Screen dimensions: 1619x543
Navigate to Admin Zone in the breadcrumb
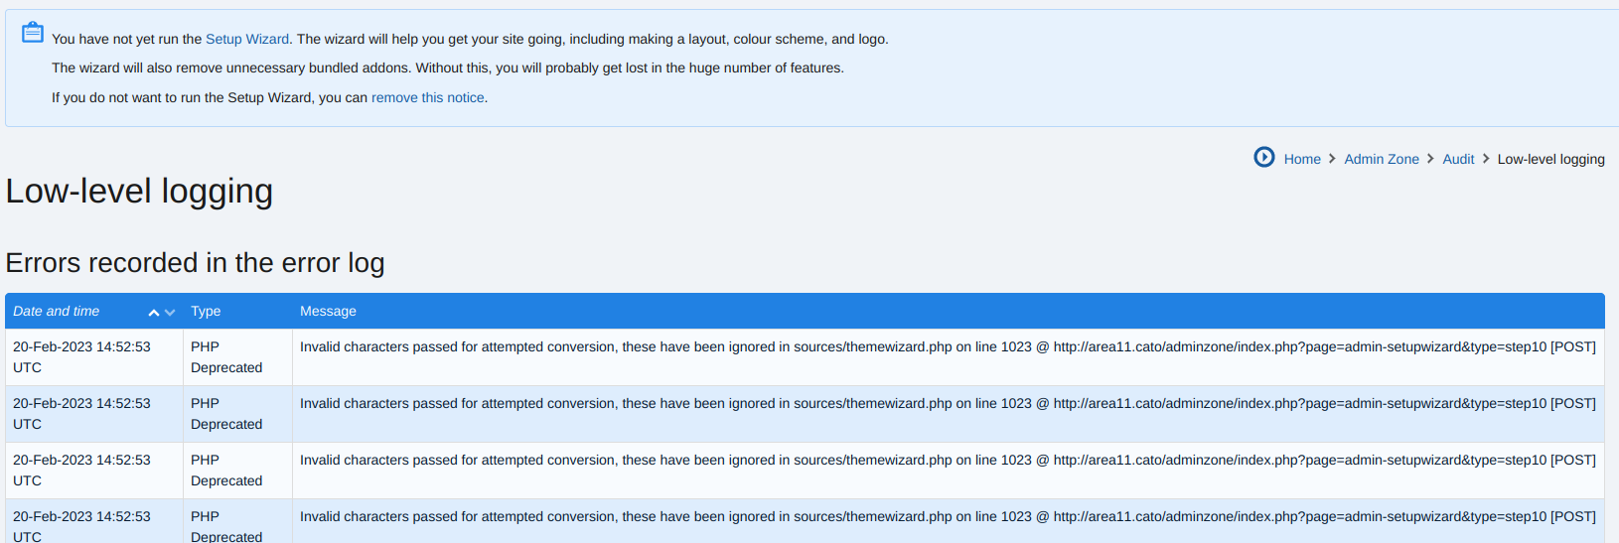coord(1381,159)
